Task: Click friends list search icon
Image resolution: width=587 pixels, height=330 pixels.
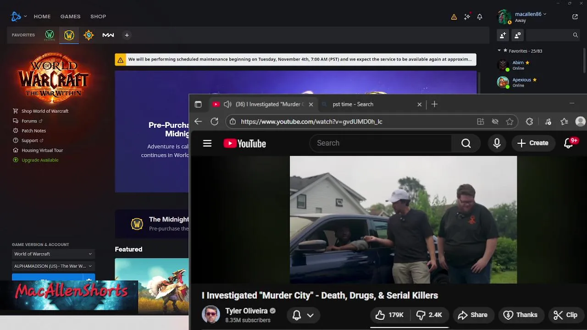Action: [x=576, y=35]
